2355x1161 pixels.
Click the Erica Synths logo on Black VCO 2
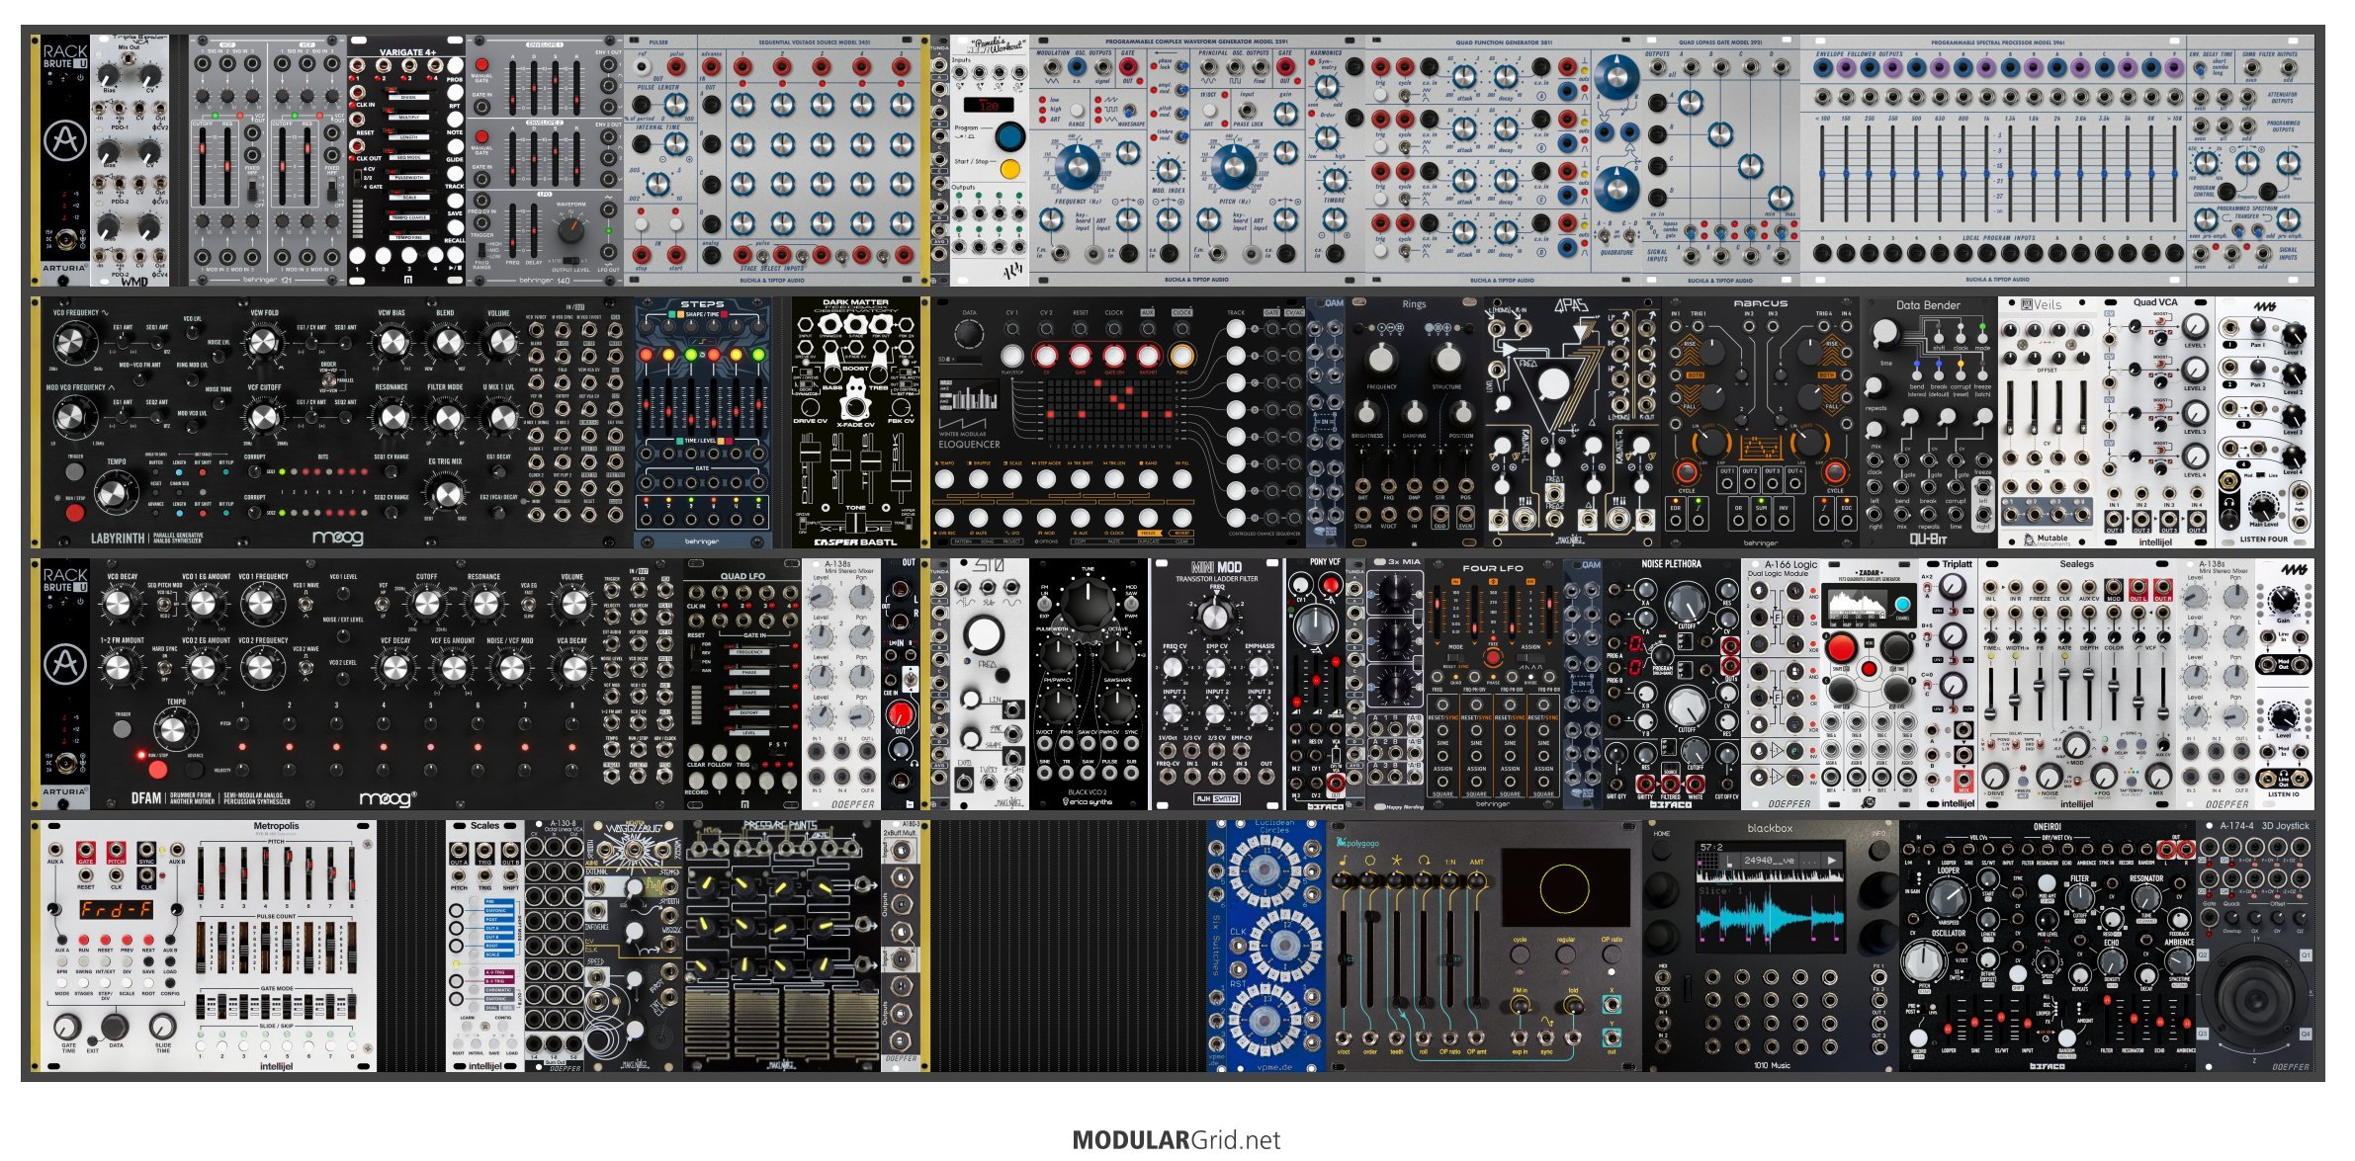pyautogui.click(x=1087, y=800)
